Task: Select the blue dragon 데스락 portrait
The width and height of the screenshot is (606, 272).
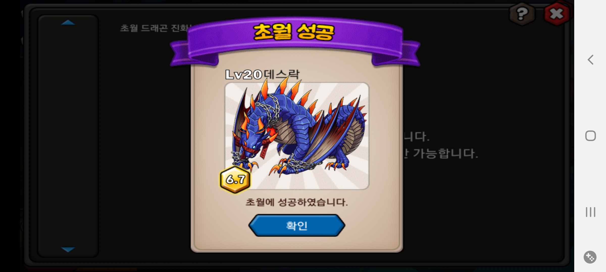Action: [x=297, y=136]
